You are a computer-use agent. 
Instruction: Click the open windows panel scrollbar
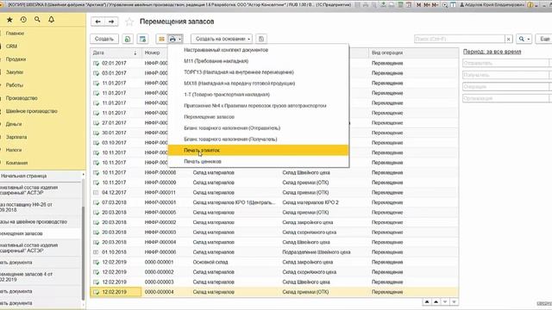(84, 253)
